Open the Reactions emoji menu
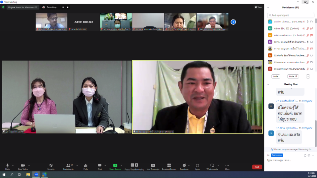Screen dimensions: 317x178 pyautogui.click(x=184, y=167)
